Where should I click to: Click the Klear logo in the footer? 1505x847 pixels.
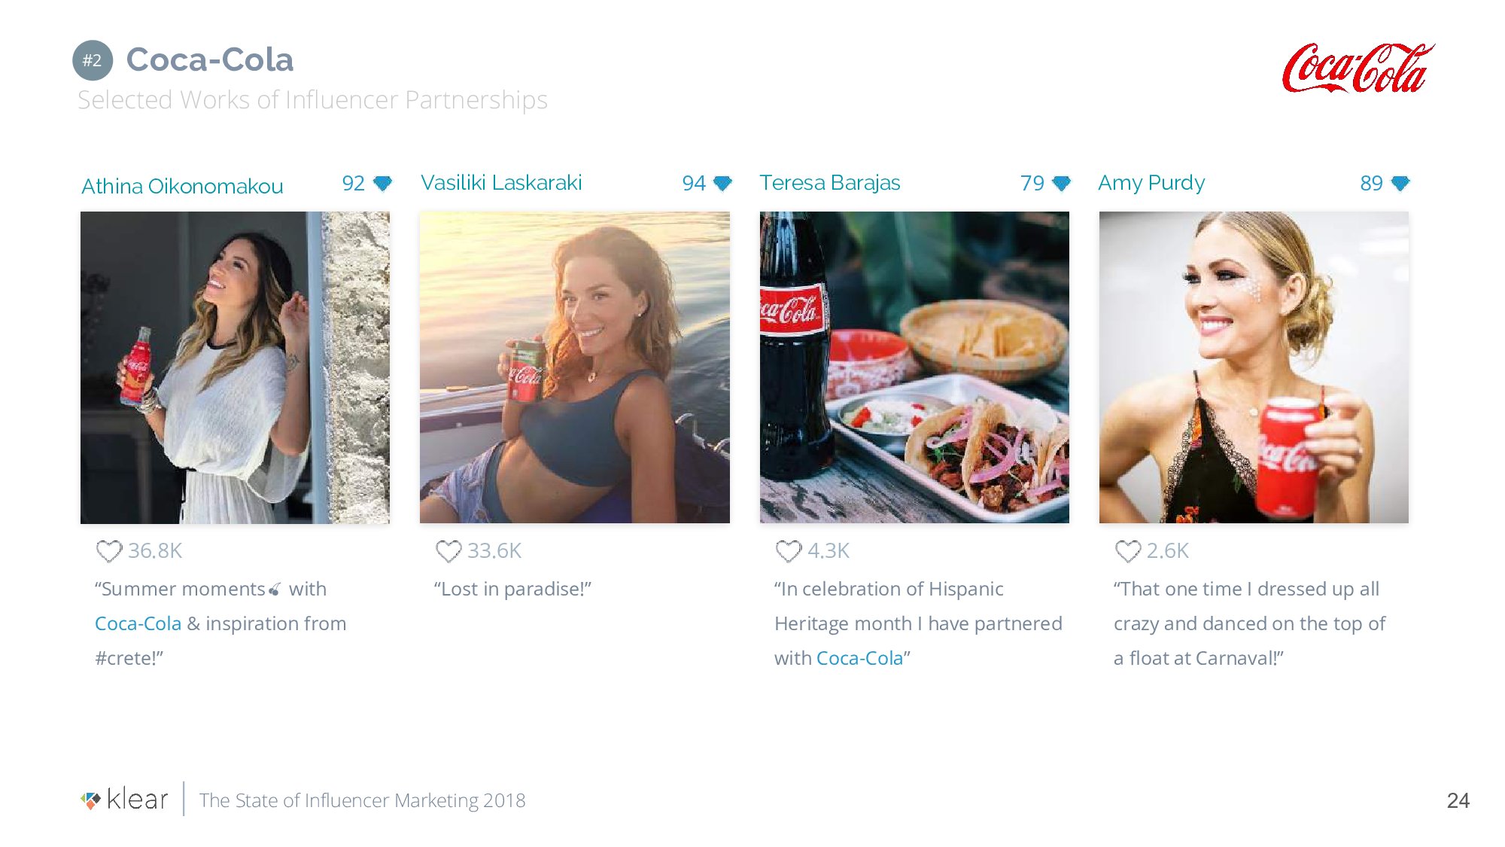click(125, 800)
